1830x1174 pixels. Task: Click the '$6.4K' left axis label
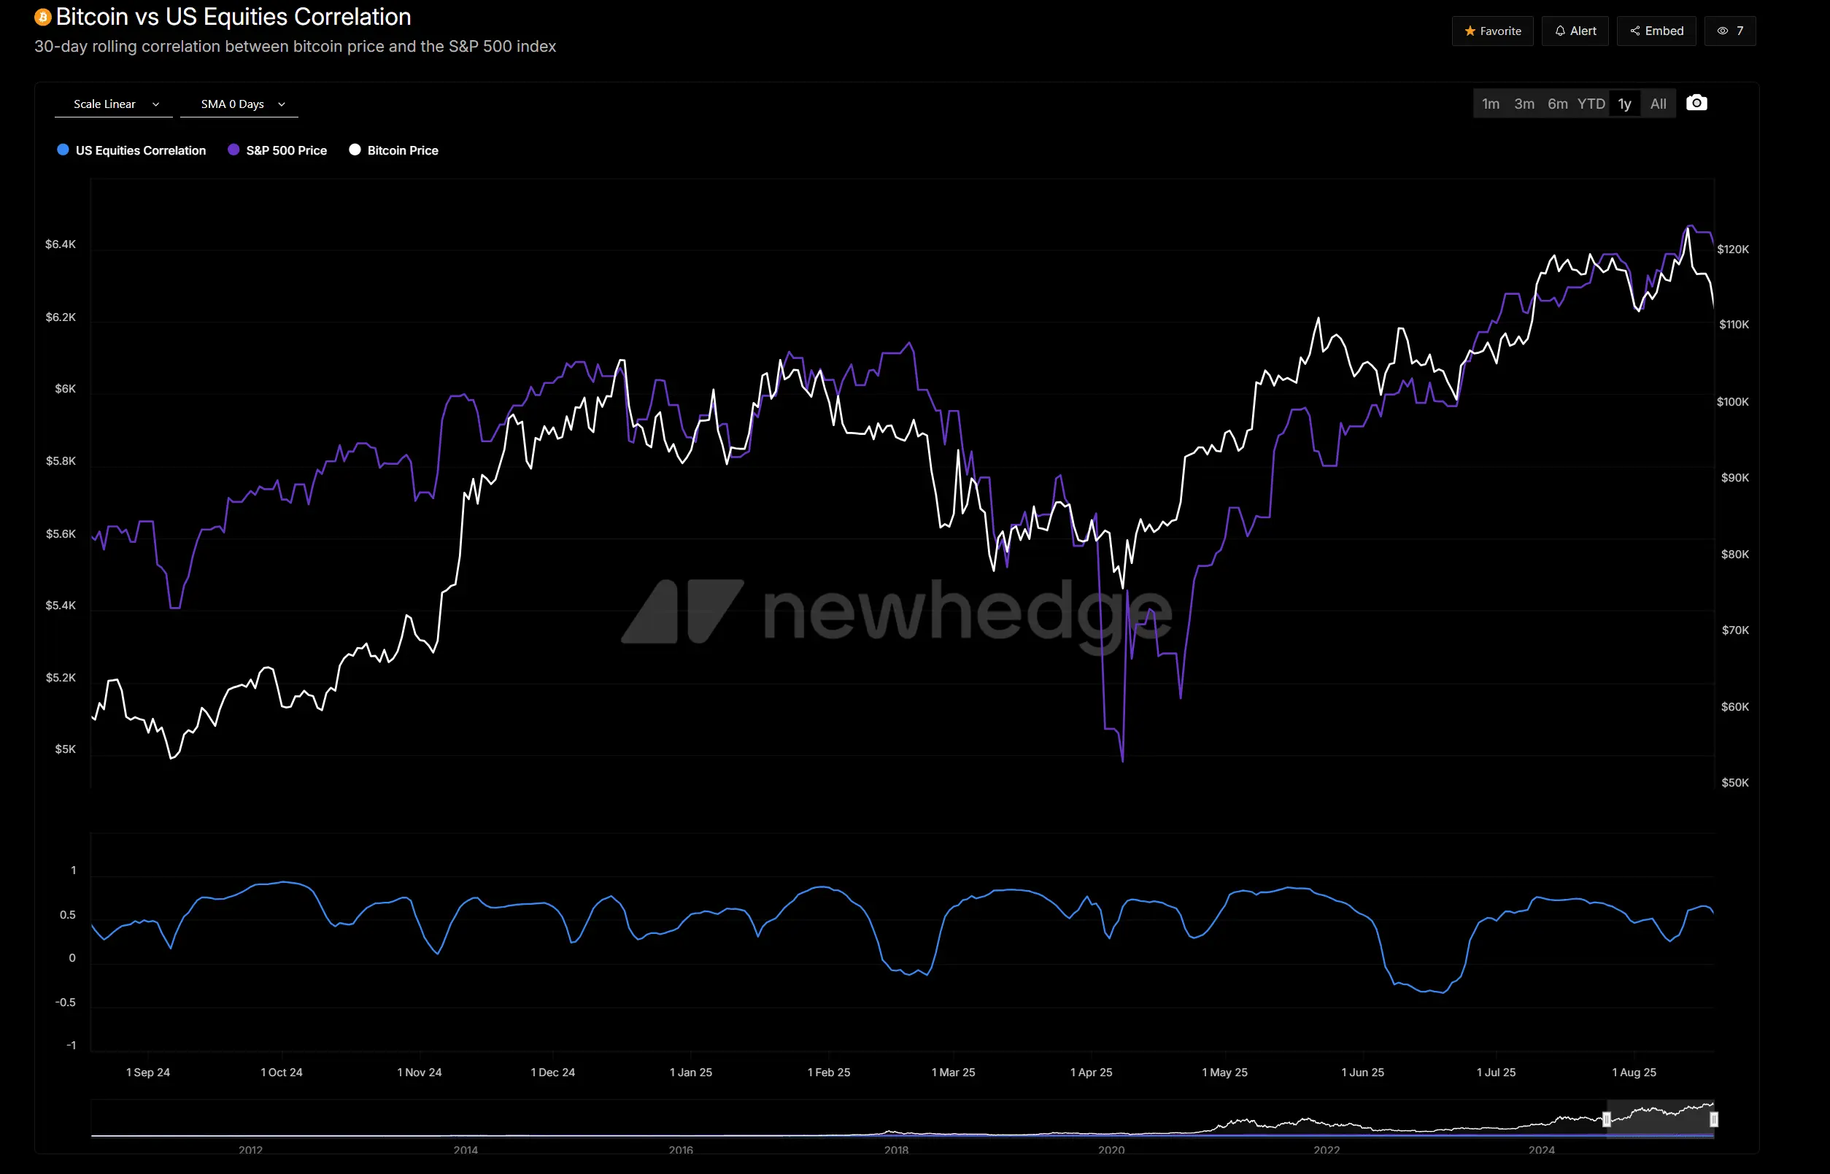(x=61, y=244)
